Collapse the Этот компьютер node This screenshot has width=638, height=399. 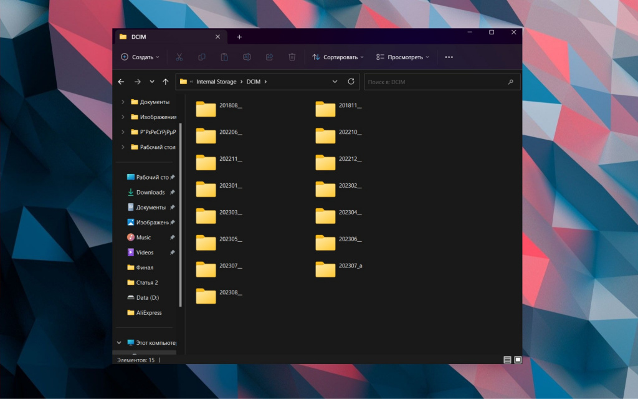(x=119, y=343)
